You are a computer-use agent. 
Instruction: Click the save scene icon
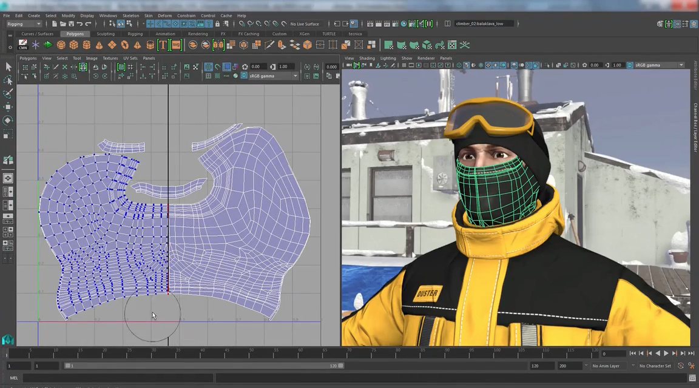tap(71, 24)
